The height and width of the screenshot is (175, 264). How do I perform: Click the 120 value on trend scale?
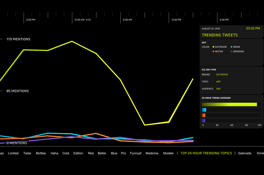tap(259, 125)
